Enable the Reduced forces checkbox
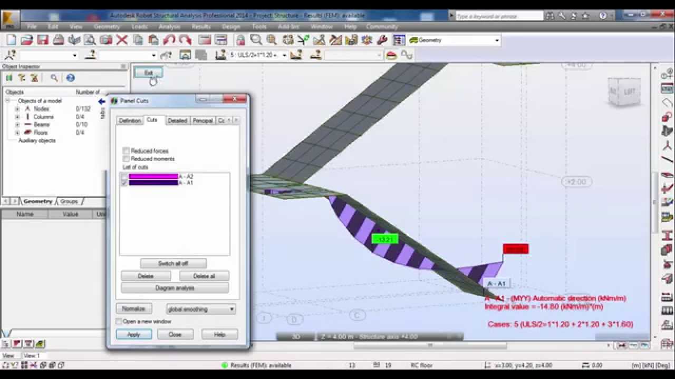This screenshot has height=379, width=675. (x=126, y=151)
